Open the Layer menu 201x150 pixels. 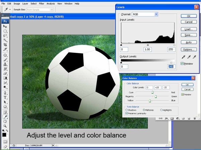(25, 4)
